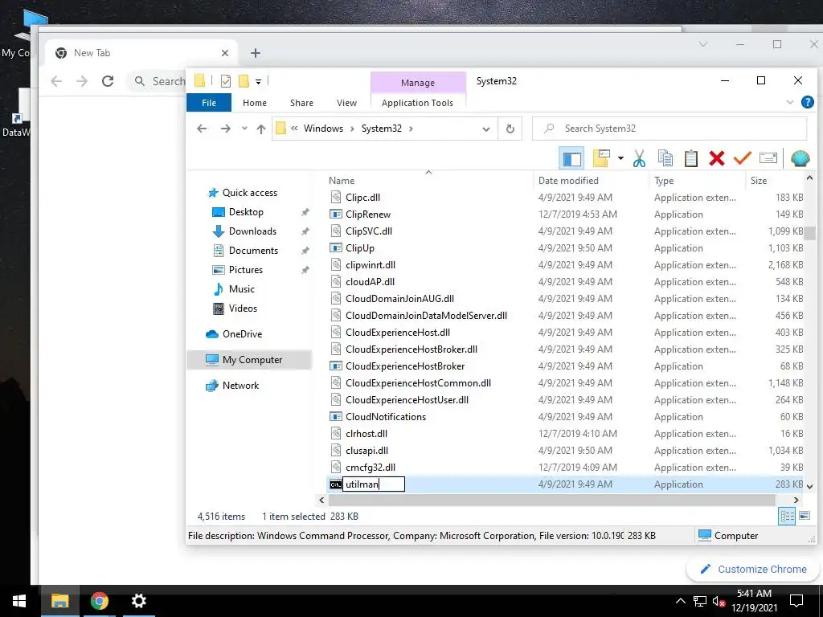The width and height of the screenshot is (823, 617).
Task: Open Settings gear in taskbar
Action: tap(138, 601)
